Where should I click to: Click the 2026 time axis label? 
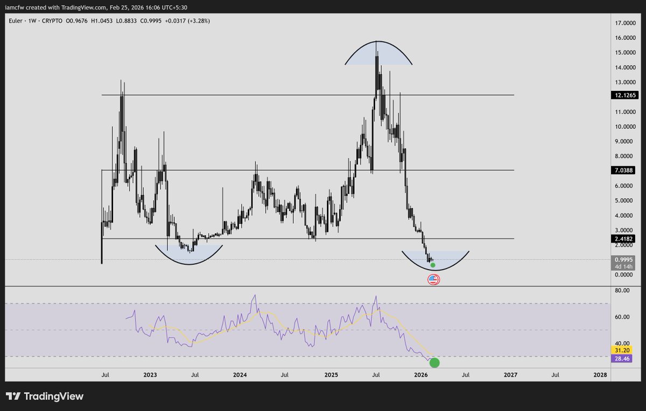(x=420, y=374)
